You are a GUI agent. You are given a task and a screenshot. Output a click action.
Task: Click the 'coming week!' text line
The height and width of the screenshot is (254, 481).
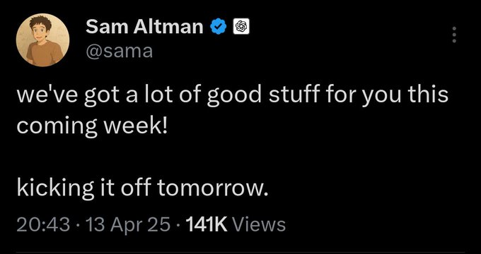93,126
